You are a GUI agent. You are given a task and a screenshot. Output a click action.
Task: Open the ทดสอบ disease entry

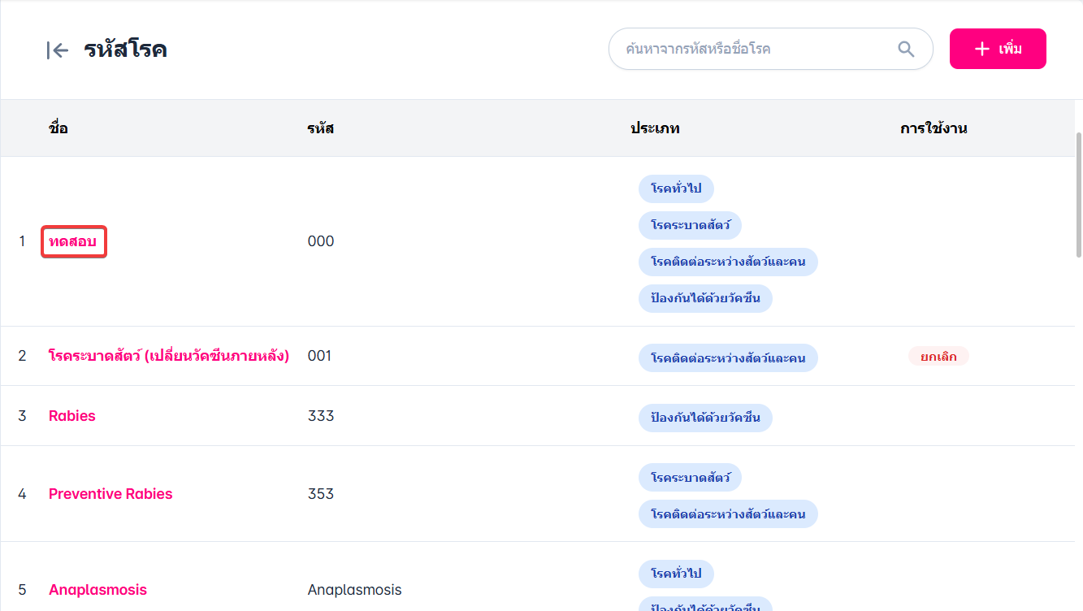click(73, 242)
